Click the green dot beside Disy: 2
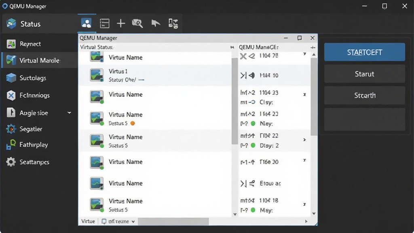This screenshot has width=414, height=233. [253, 145]
